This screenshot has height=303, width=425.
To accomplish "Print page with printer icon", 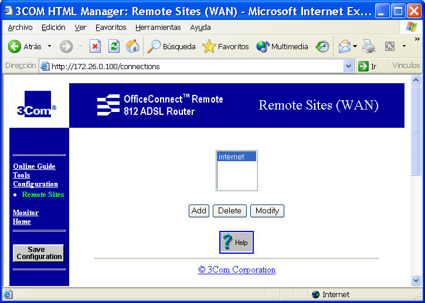I will pos(369,46).
